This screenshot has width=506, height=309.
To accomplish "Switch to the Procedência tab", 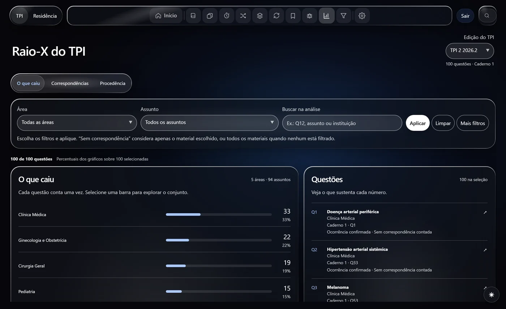I will 113,83.
